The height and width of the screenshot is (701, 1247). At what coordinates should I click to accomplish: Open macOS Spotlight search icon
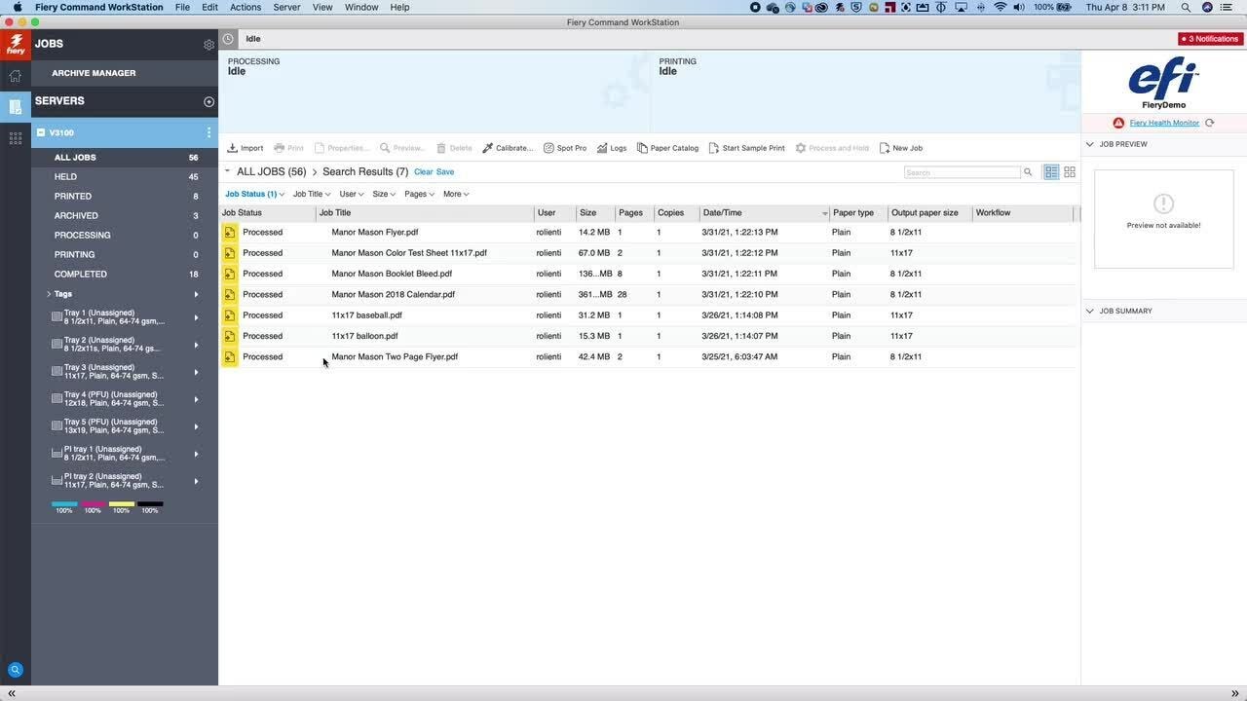coord(1186,7)
